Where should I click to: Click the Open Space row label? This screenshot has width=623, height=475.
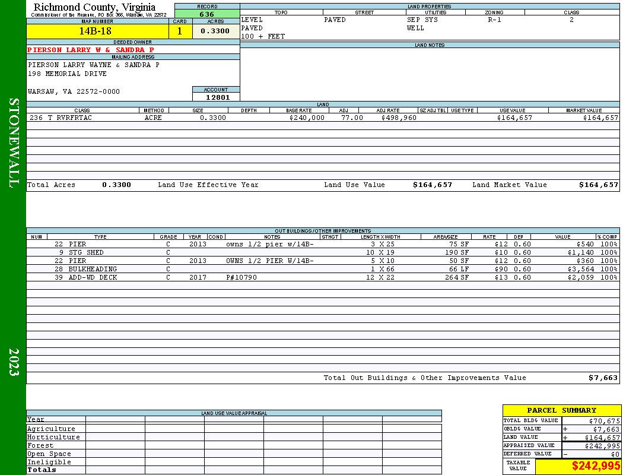tap(49, 454)
